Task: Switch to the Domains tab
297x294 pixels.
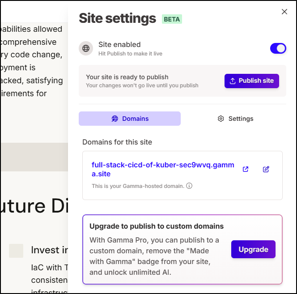Action: click(x=130, y=119)
